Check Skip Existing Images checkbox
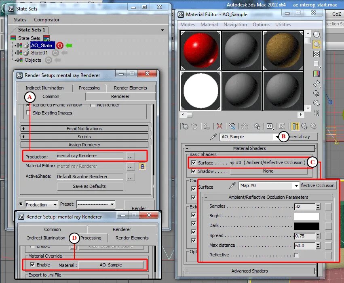 click(28, 113)
